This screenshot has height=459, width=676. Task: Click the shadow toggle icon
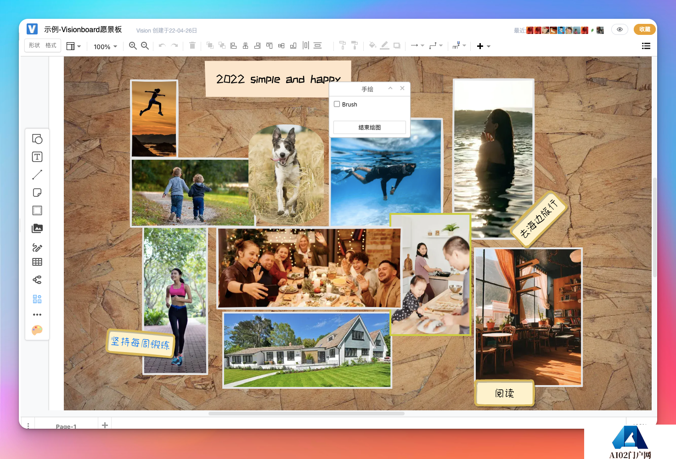pos(397,45)
